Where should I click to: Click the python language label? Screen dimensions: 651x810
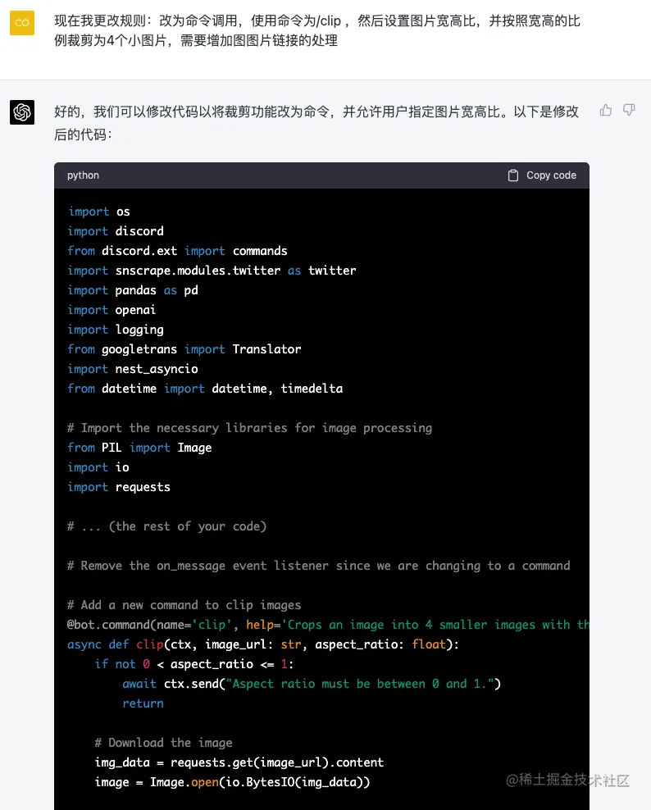click(83, 175)
